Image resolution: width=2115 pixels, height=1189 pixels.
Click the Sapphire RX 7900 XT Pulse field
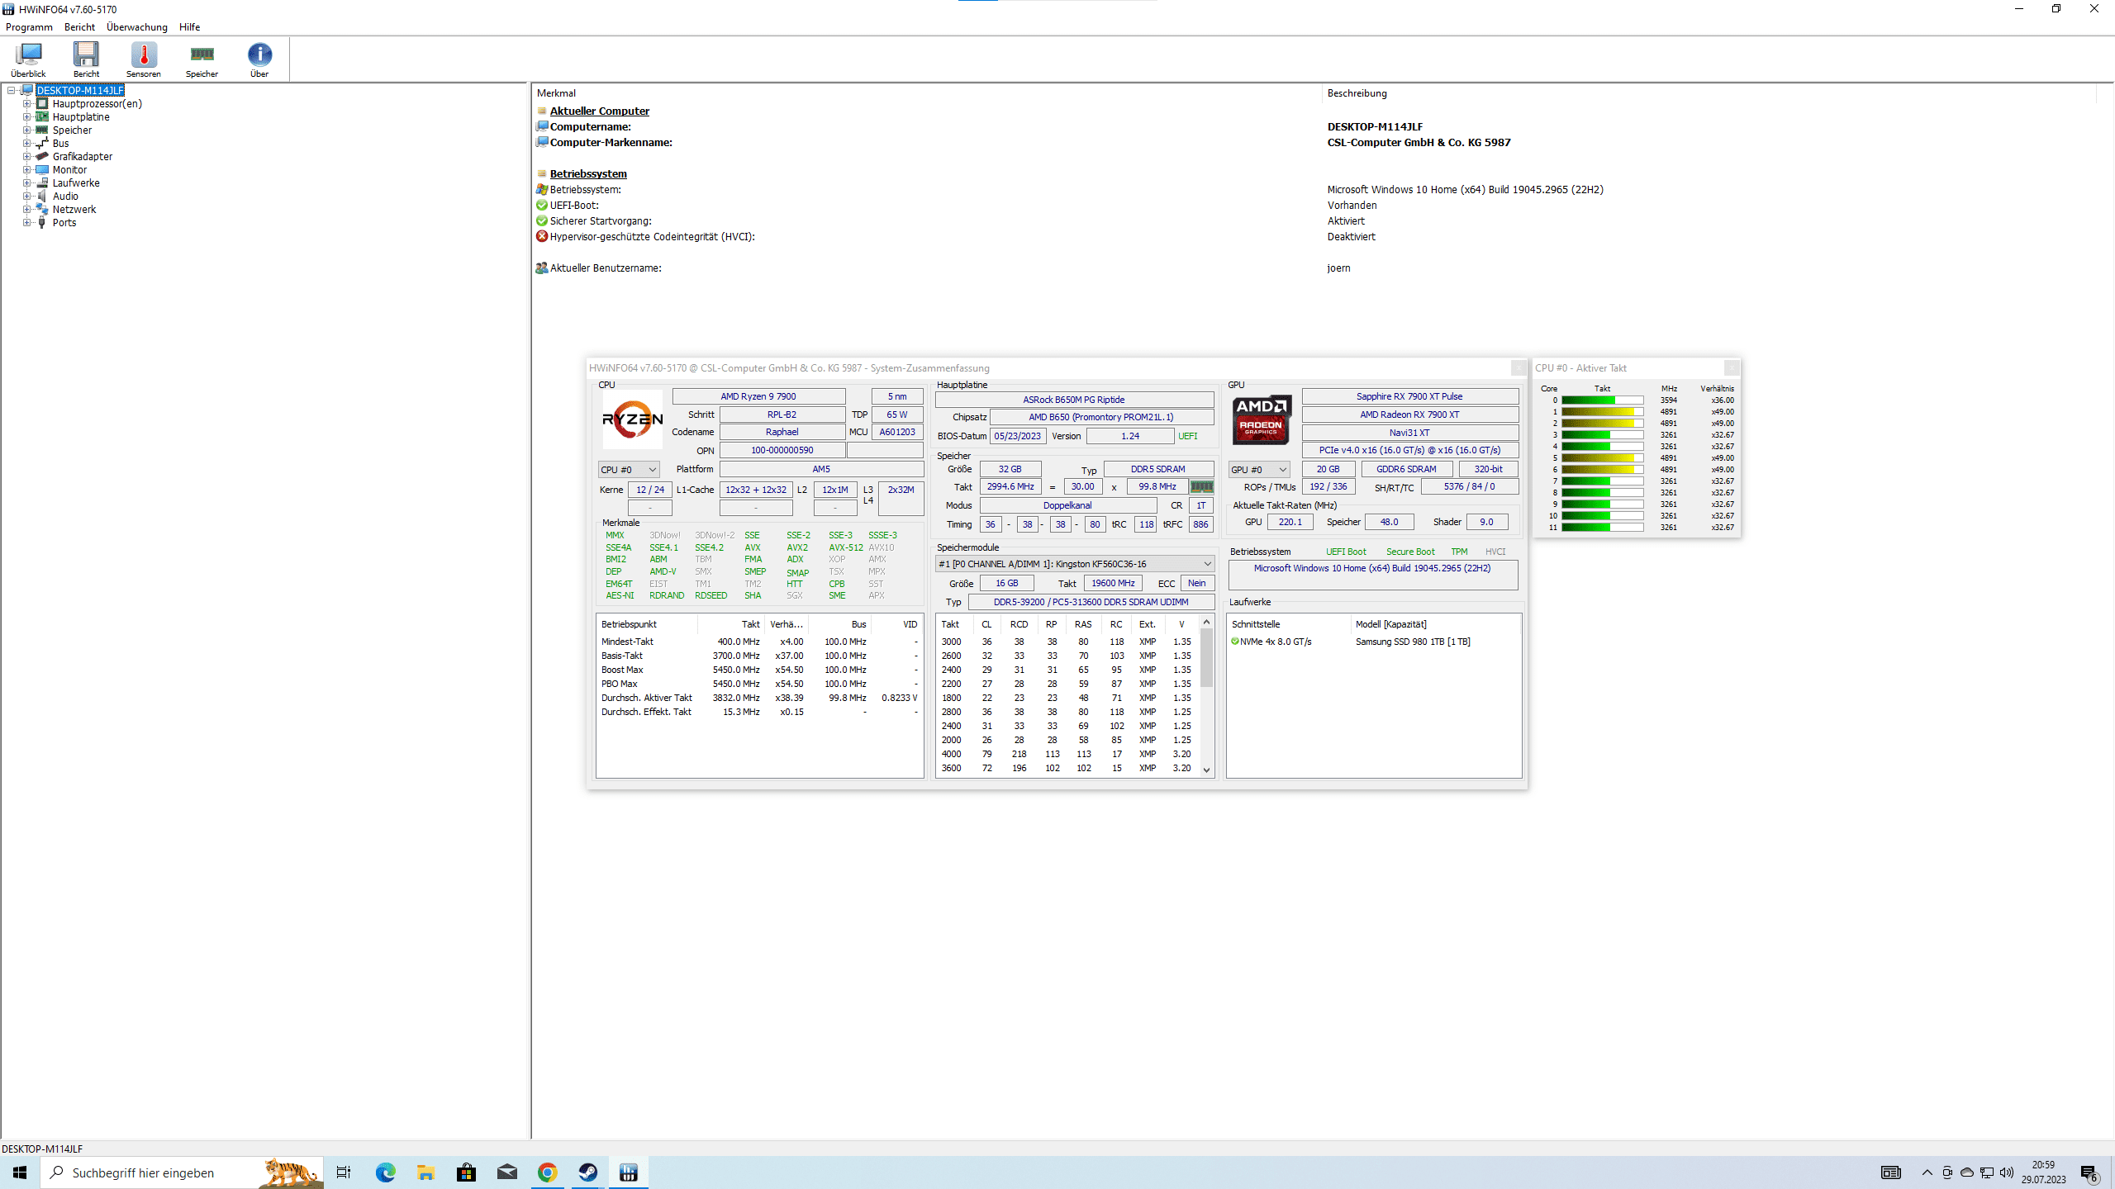click(x=1409, y=396)
